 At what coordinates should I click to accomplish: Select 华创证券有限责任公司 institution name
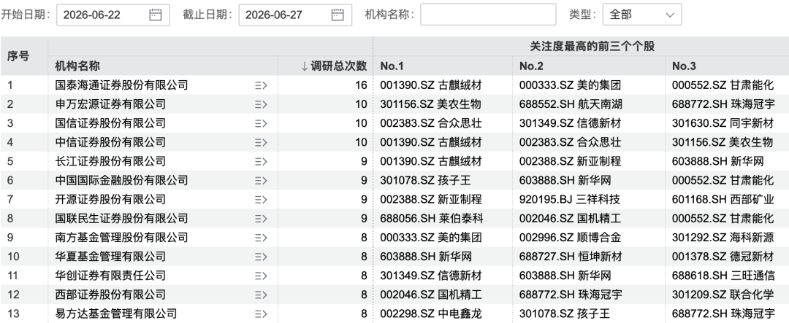point(110,276)
